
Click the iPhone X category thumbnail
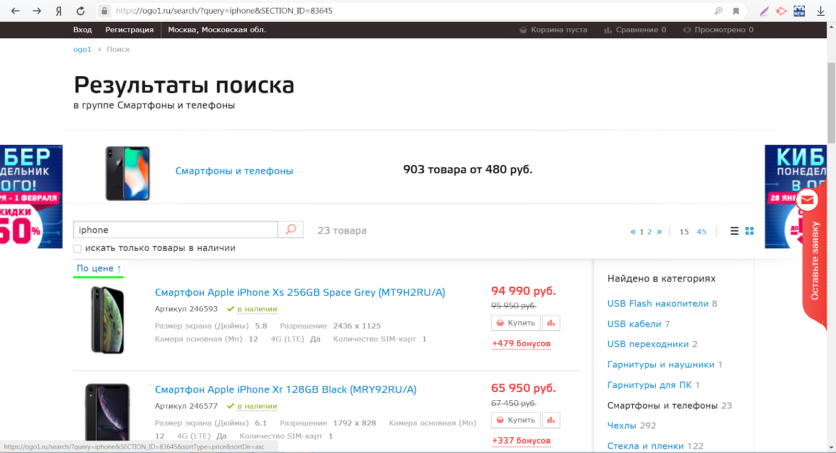click(127, 173)
